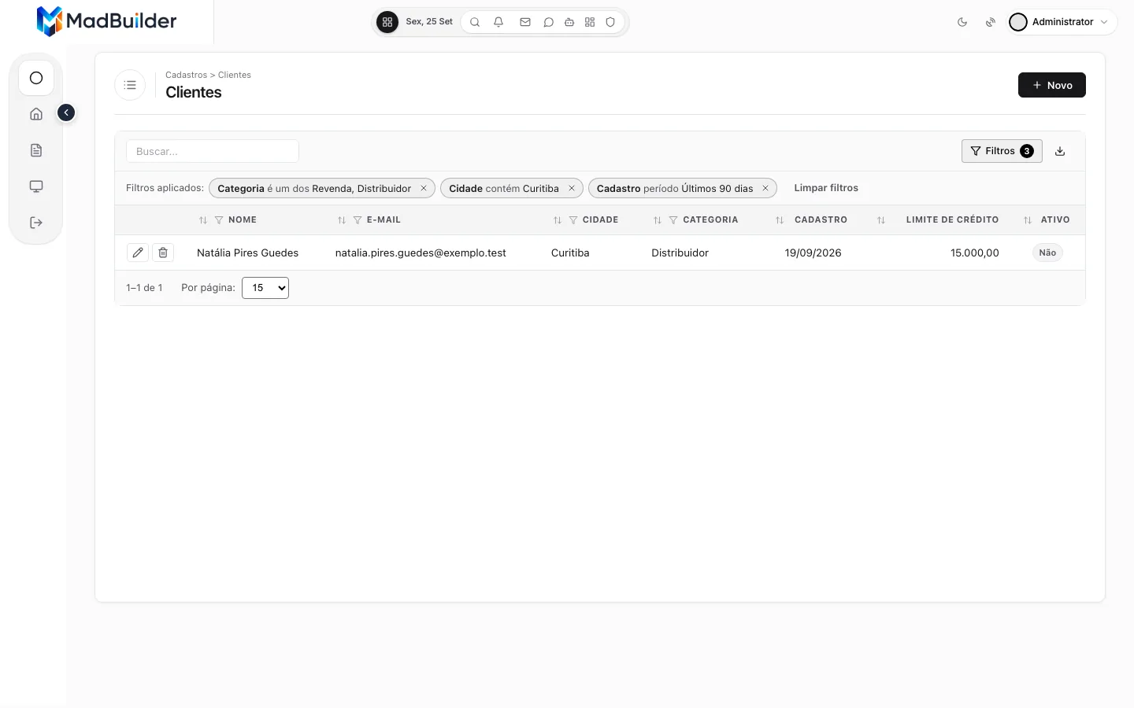Filter the Nome column via funnel
The width and height of the screenshot is (1134, 708).
coord(219,220)
